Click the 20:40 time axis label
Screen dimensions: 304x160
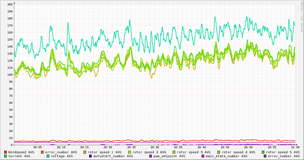(202, 147)
